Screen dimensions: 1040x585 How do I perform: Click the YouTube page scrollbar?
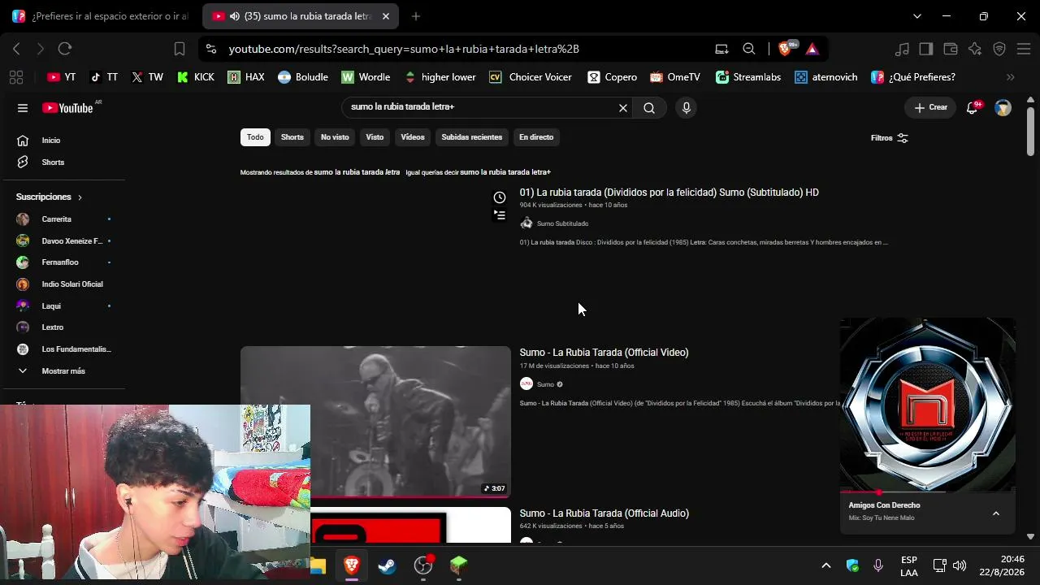[x=1030, y=130]
